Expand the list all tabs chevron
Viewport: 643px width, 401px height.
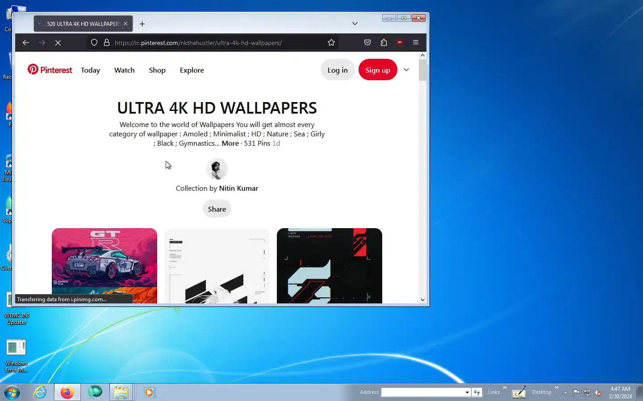coord(355,24)
